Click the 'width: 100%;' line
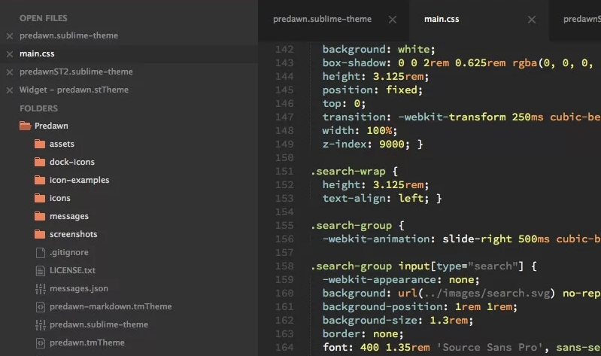This screenshot has height=356, width=601. [360, 131]
